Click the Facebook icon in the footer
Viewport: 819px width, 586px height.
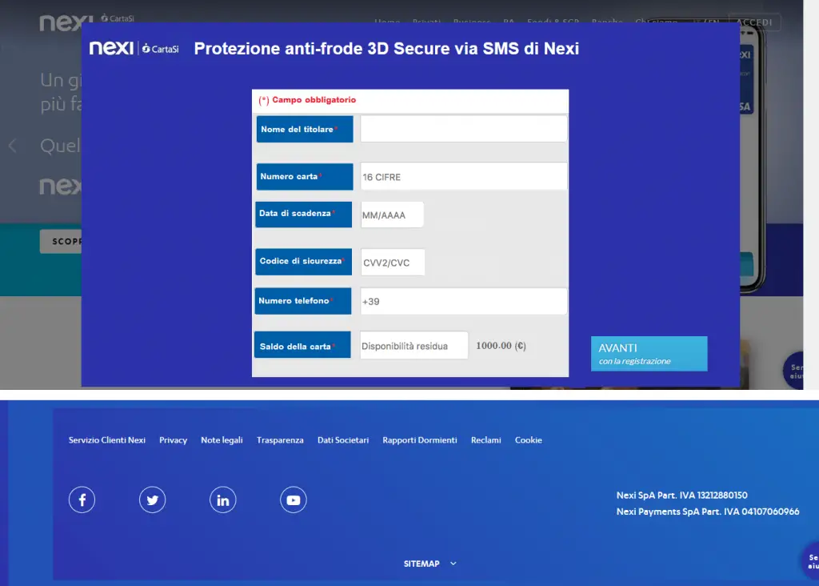(x=82, y=499)
